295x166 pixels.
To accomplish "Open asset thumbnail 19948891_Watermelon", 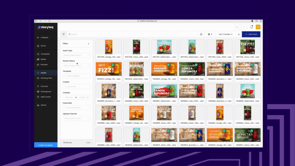I will (164, 91).
